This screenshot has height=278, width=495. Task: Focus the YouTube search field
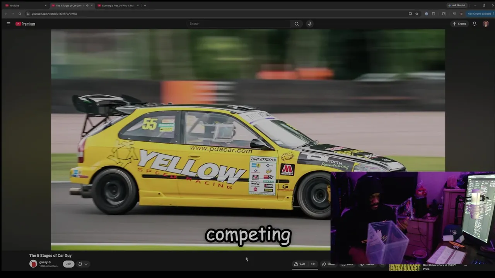click(x=239, y=24)
